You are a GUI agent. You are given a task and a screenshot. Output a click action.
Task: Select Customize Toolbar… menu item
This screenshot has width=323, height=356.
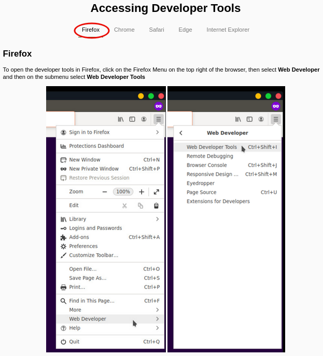(110, 255)
